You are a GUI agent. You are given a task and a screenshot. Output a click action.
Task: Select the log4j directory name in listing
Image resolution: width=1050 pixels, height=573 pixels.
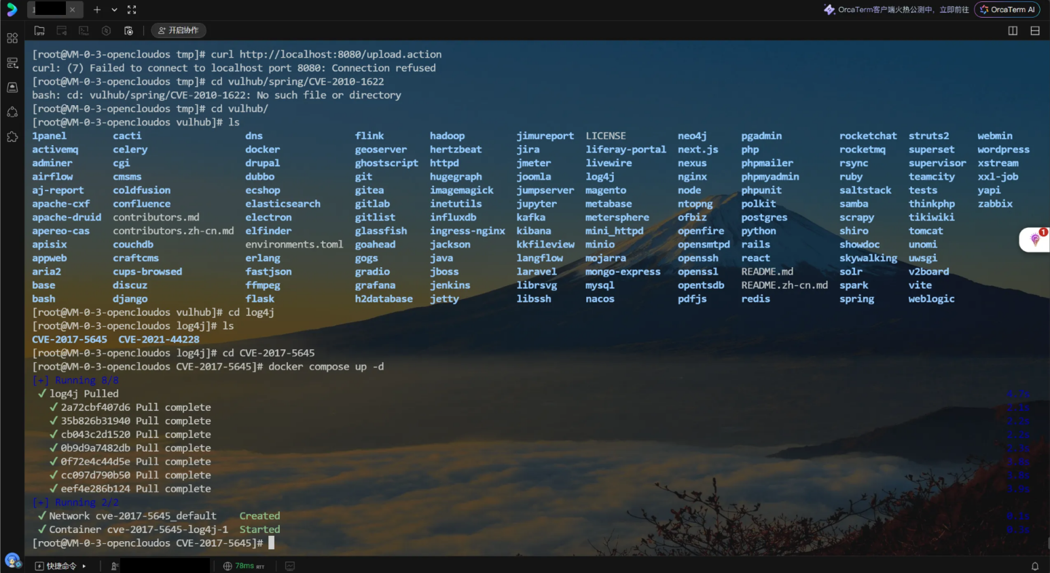click(600, 176)
